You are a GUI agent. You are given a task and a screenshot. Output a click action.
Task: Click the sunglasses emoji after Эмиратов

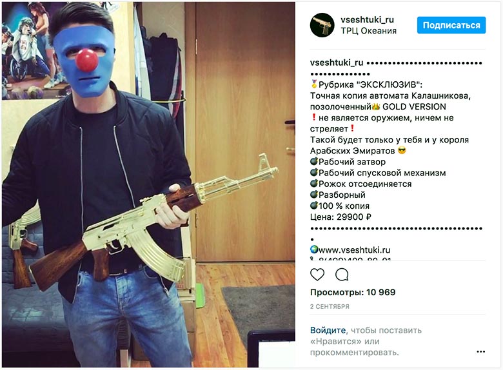(x=402, y=150)
